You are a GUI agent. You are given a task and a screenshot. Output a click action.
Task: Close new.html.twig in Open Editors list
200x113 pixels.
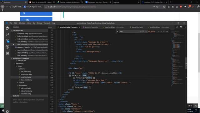pyautogui.click(x=14, y=45)
